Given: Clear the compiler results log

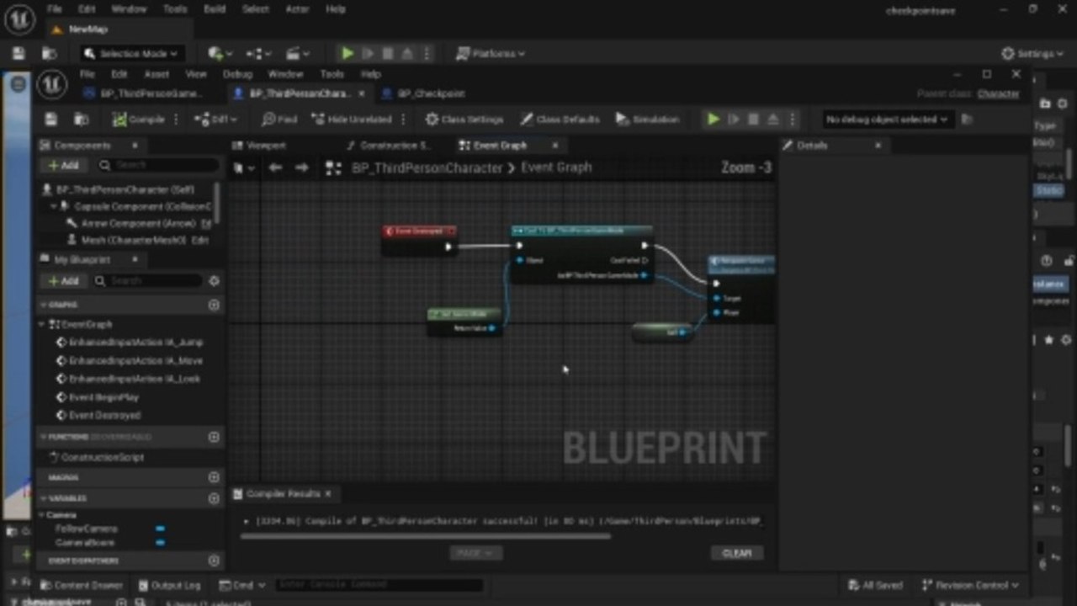Looking at the screenshot, I should pyautogui.click(x=737, y=553).
